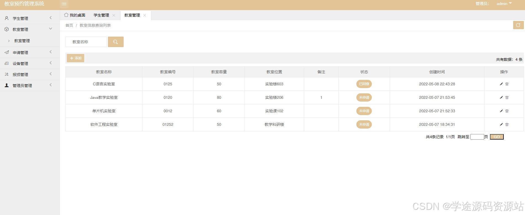Focus the 跳转至 page number field
This screenshot has height=215, width=525.
477,137
